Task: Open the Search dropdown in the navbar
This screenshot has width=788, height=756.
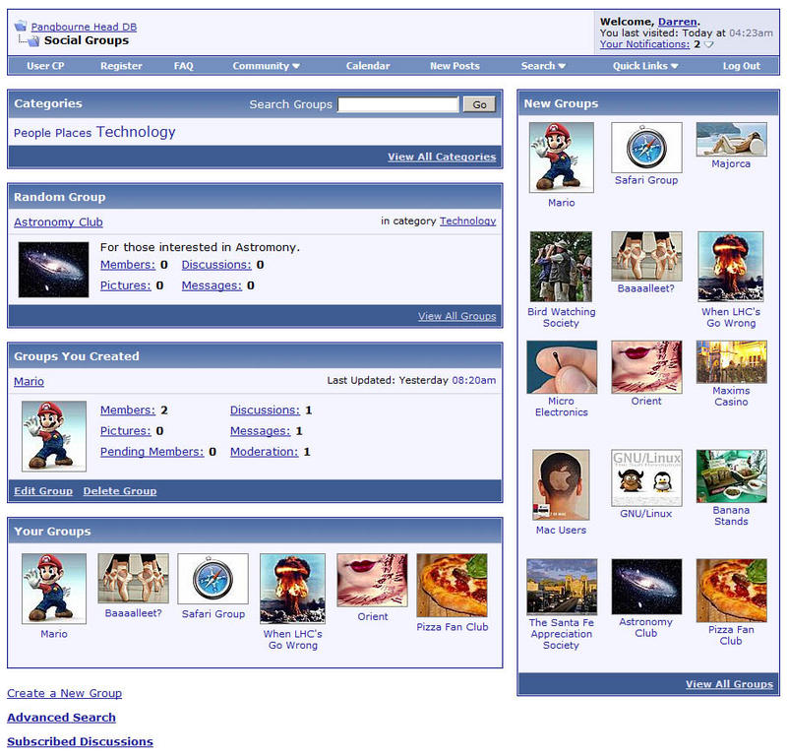Action: 543,66
